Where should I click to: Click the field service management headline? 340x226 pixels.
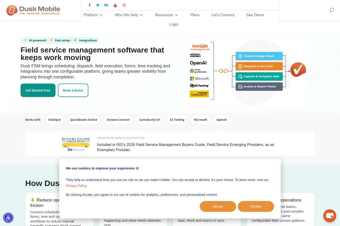tap(92, 54)
